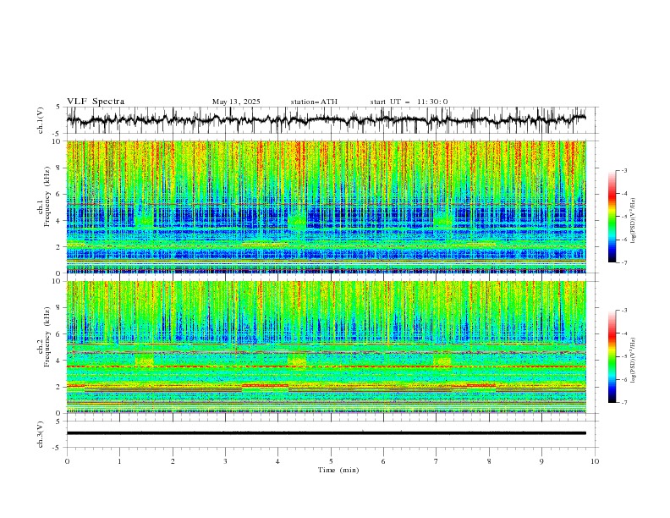
Task: Click the upper ch.1 PSD color bar
Action: (x=612, y=217)
